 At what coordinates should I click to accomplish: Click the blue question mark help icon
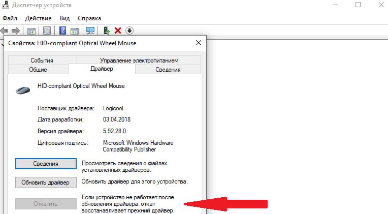click(63, 30)
